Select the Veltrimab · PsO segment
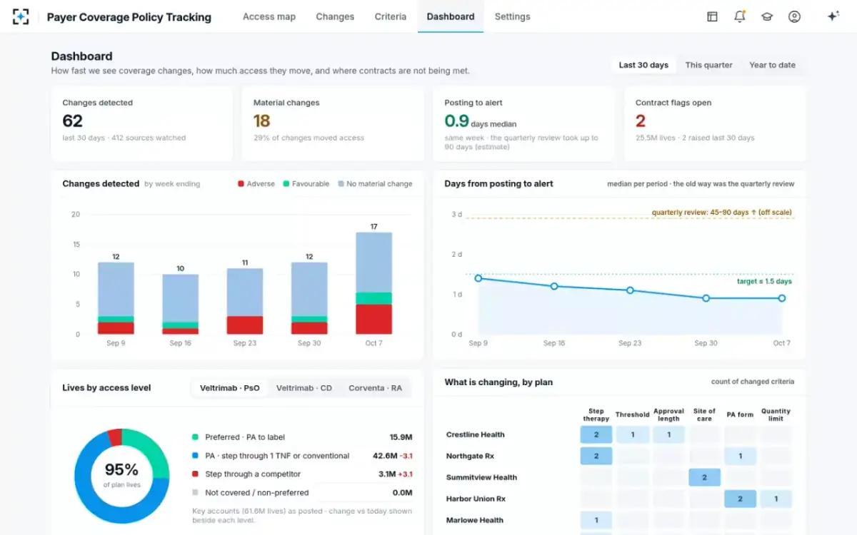857x535 pixels. pos(230,388)
